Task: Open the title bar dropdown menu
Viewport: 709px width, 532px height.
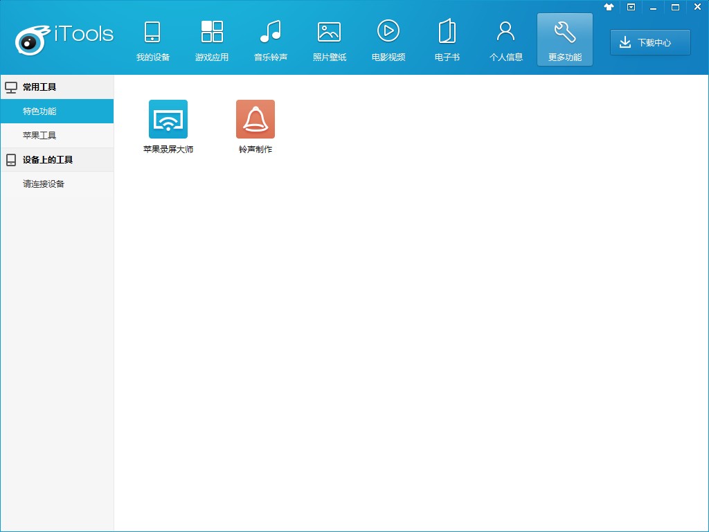Action: [x=631, y=7]
